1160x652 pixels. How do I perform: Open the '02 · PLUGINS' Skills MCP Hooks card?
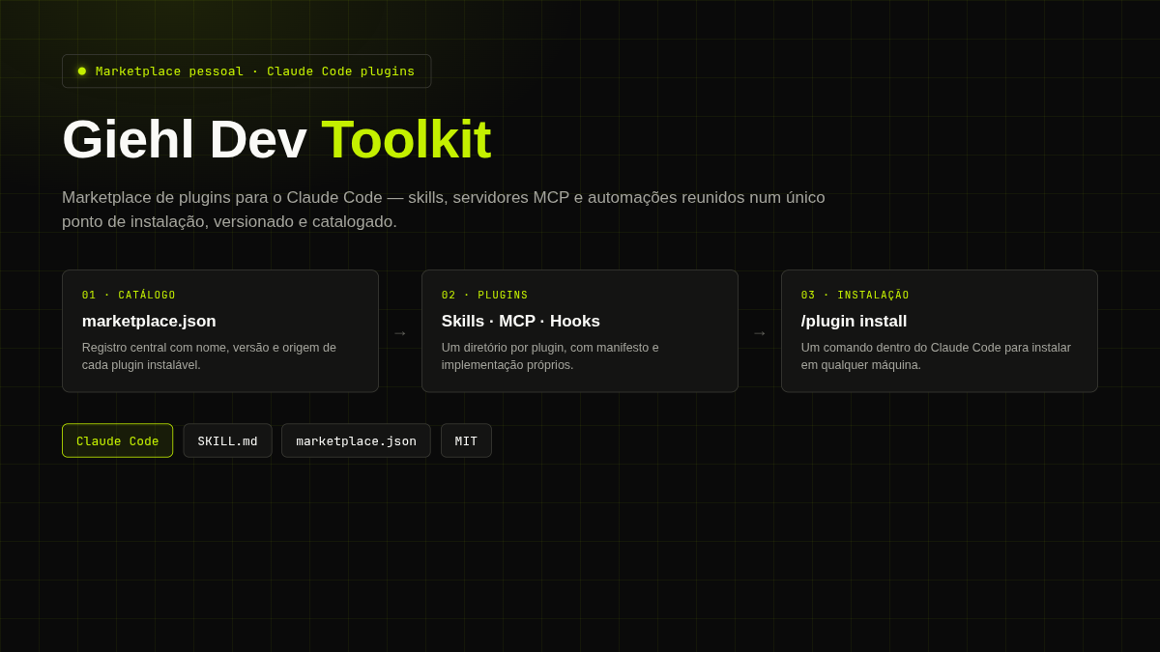(580, 331)
